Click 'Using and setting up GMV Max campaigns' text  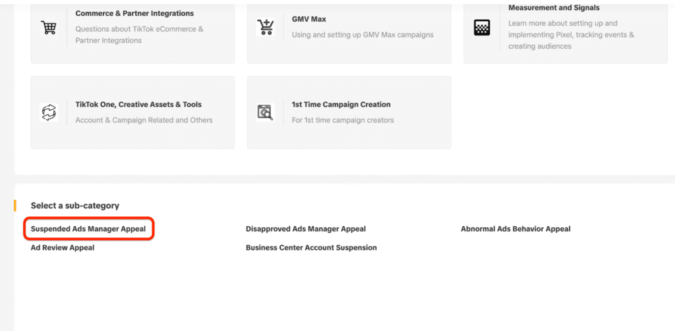pyautogui.click(x=363, y=35)
